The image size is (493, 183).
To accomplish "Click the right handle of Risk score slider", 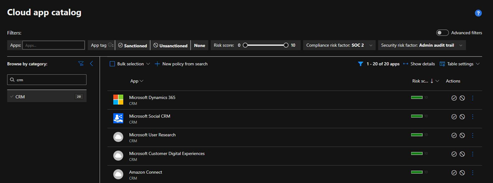I will coord(286,45).
